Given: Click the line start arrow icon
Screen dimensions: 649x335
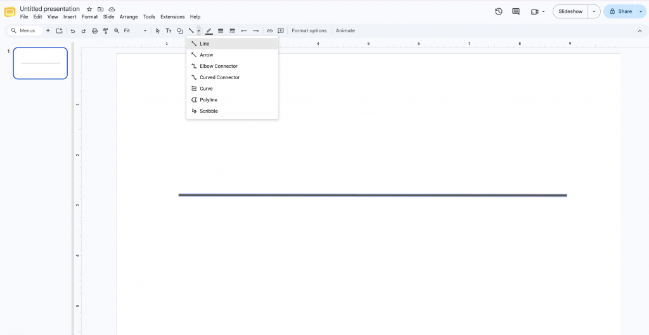Looking at the screenshot, I should pos(244,30).
